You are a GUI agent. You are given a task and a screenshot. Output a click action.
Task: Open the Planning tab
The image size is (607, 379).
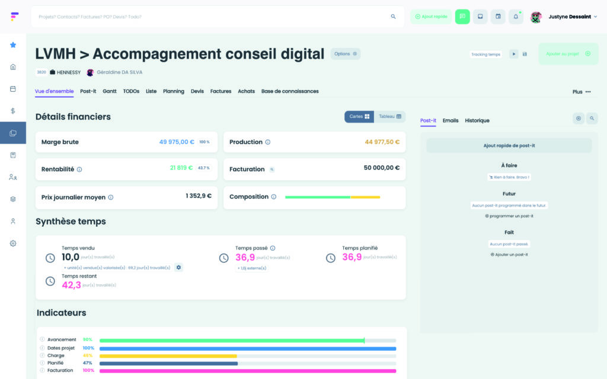click(174, 91)
